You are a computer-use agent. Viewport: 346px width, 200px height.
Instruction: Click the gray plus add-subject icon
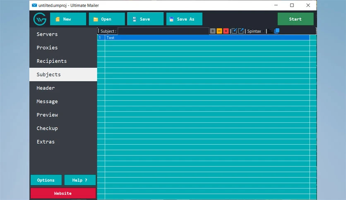click(x=212, y=31)
